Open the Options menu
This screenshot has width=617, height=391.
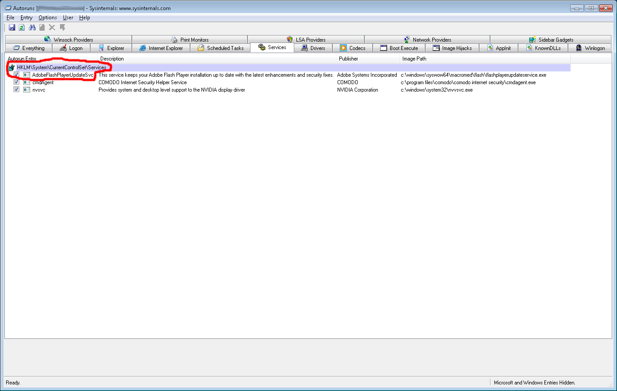48,18
